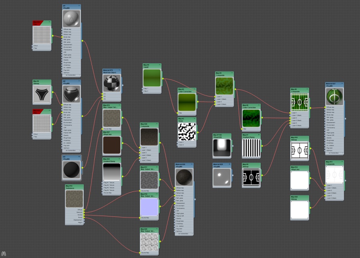Select Map #10 Bitmap white soccer field preview
Image resolution: width=360 pixels, height=258 pixels.
point(300,150)
